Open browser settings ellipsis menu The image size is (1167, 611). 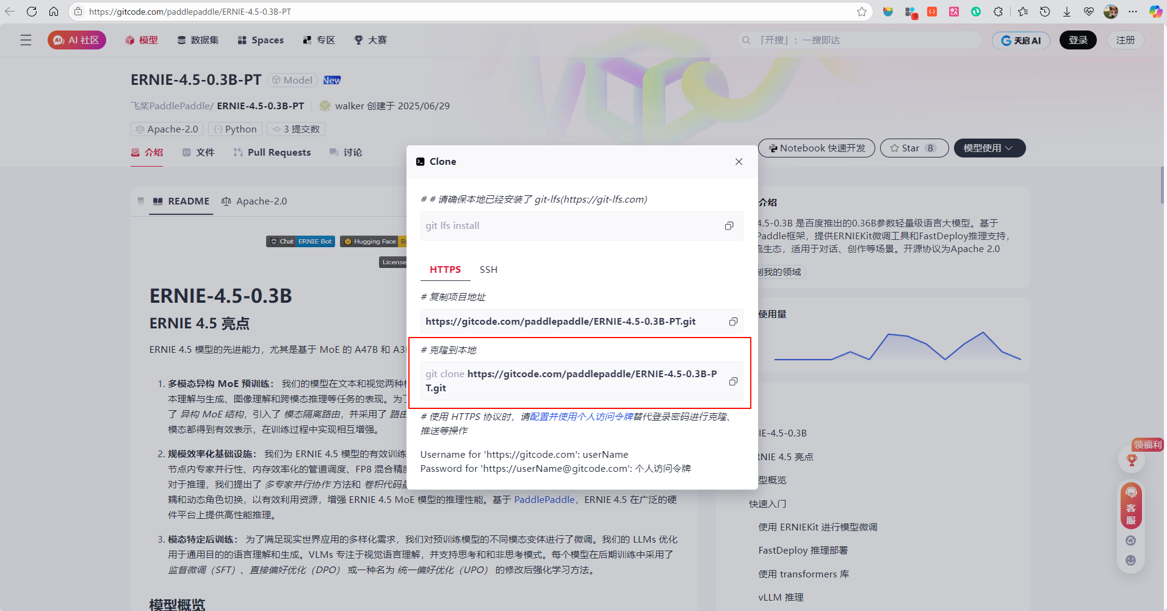tap(1133, 12)
